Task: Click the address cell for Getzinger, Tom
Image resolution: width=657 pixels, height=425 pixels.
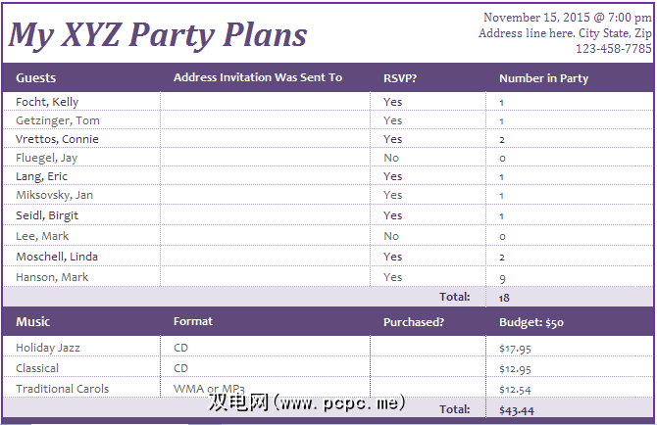Action: pyautogui.click(x=265, y=120)
